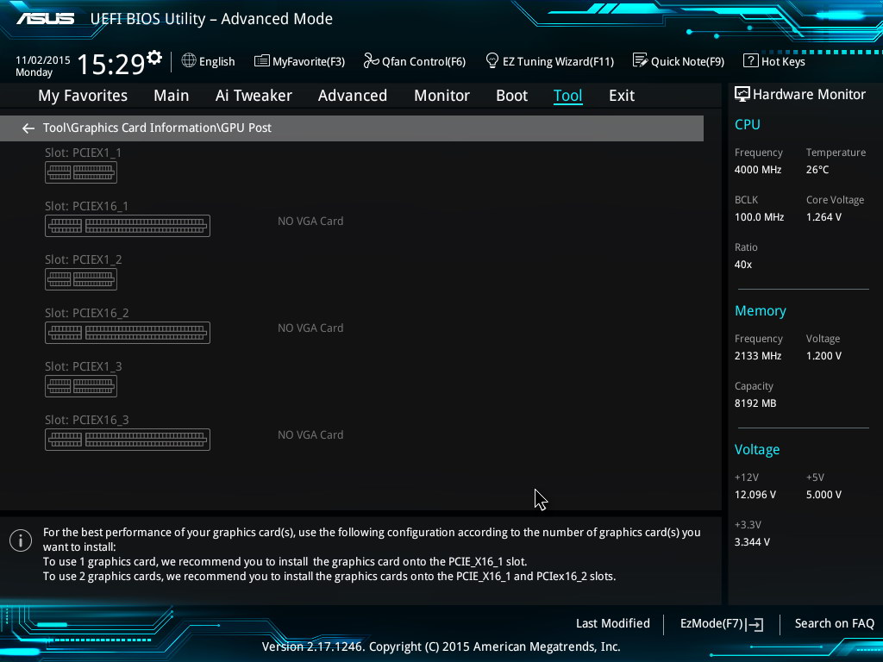Select the PCIEX1_1 slot icon

(x=81, y=172)
